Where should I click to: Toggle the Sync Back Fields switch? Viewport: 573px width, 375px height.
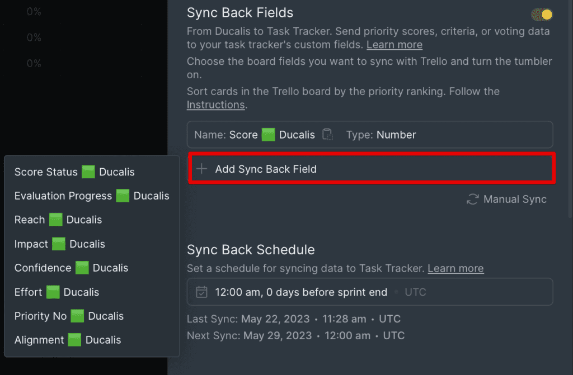(x=542, y=14)
